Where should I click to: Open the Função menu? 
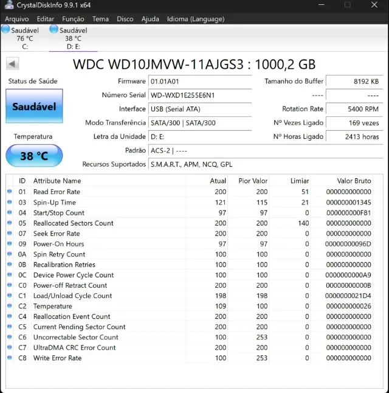[x=73, y=19]
